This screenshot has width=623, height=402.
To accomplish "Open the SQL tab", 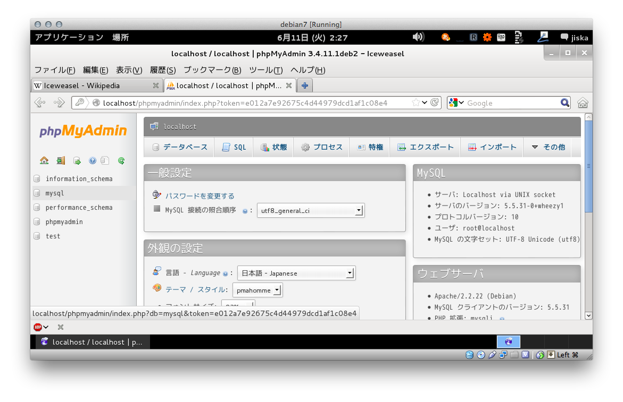I will pyautogui.click(x=234, y=147).
